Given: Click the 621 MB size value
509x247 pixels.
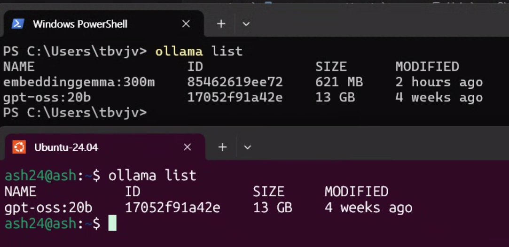Looking at the screenshot, I should (x=339, y=82).
